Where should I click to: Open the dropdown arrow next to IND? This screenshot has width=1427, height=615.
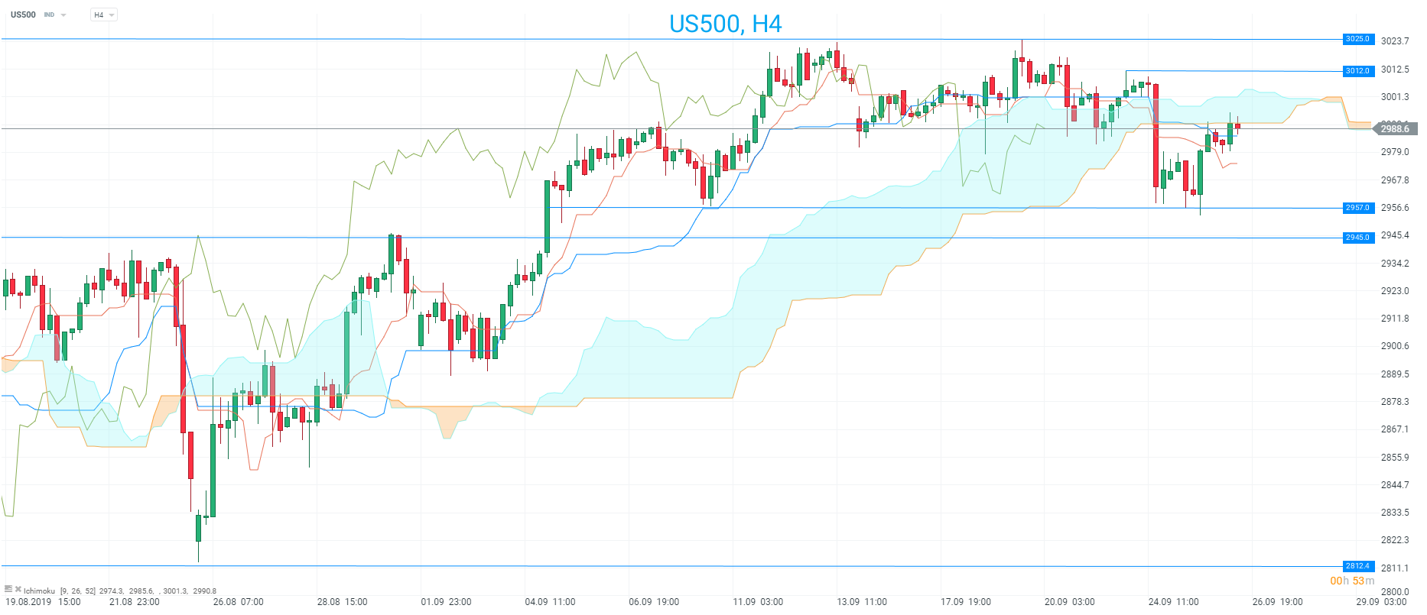tap(63, 15)
